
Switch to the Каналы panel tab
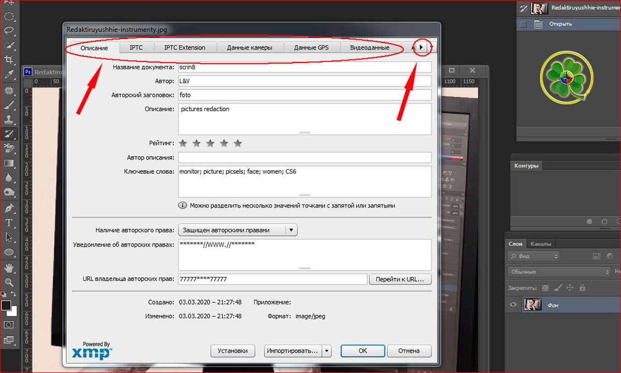pyautogui.click(x=541, y=244)
